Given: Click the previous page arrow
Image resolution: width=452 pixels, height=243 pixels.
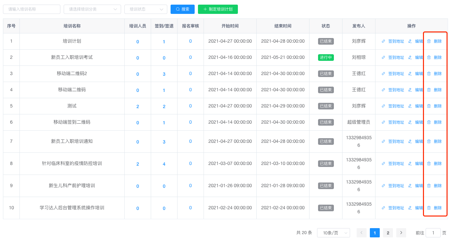Looking at the screenshot, I should pos(362,233).
